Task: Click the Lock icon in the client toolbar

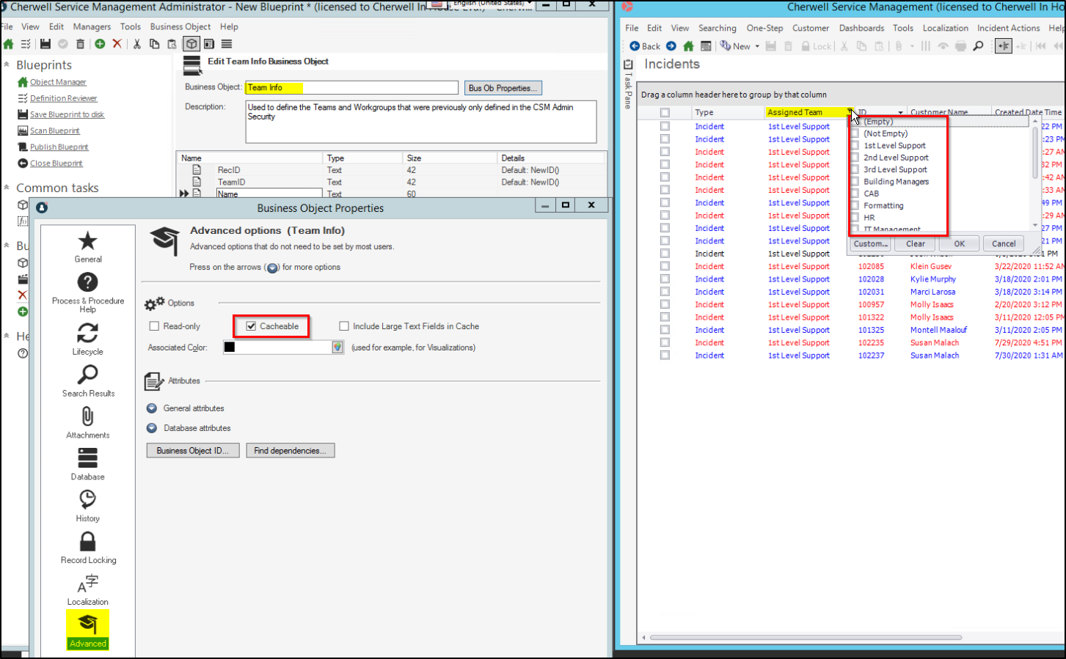Action: 804,45
